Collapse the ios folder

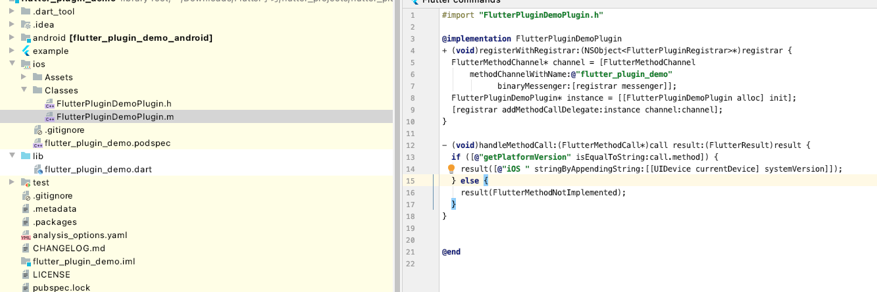pyautogui.click(x=13, y=64)
